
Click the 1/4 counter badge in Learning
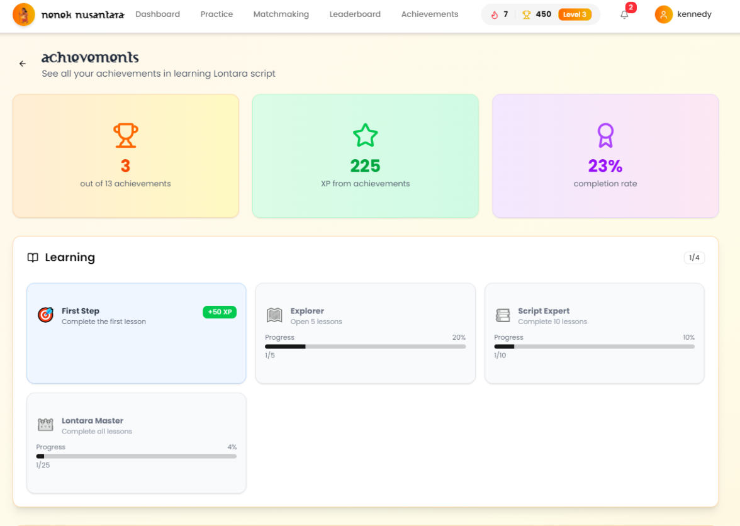point(694,257)
